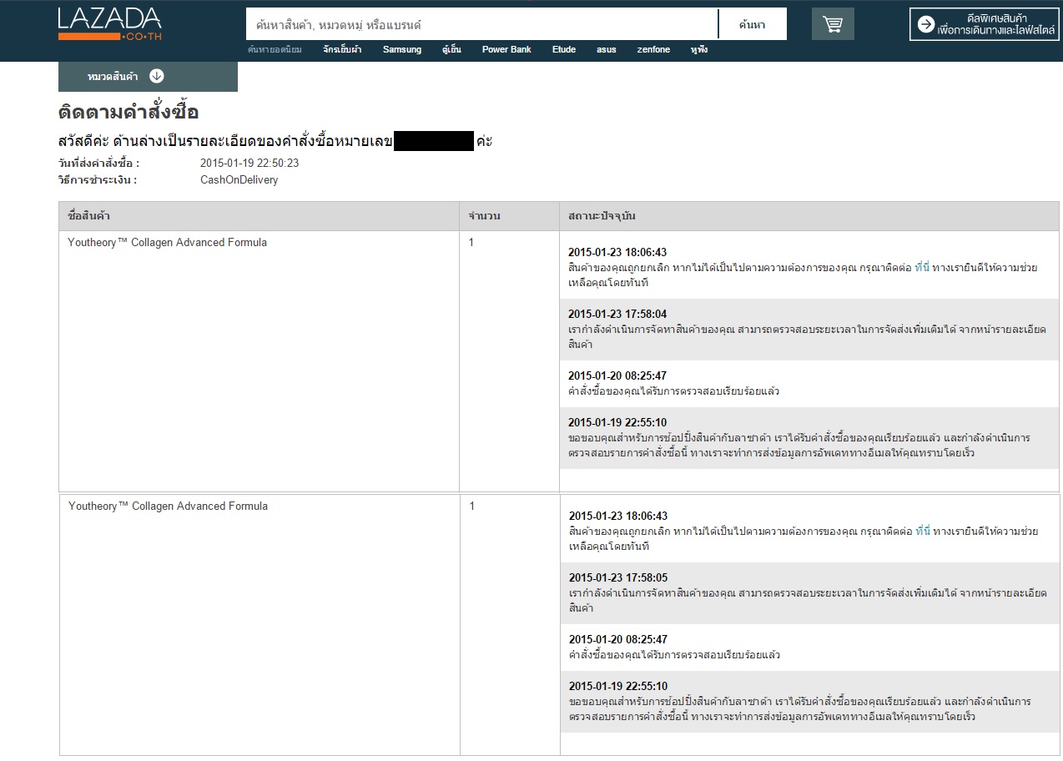Viewport: 1063px width, 761px height.
Task: Click the ที่นี่ contact link in the first product row
Action: 922,268
